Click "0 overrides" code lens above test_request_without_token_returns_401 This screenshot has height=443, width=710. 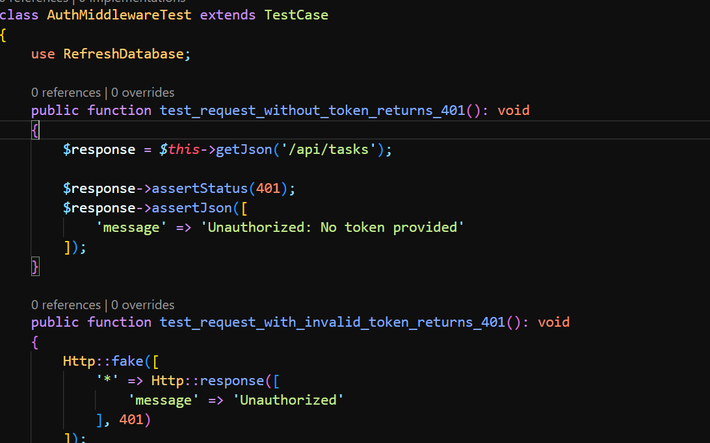coord(142,93)
